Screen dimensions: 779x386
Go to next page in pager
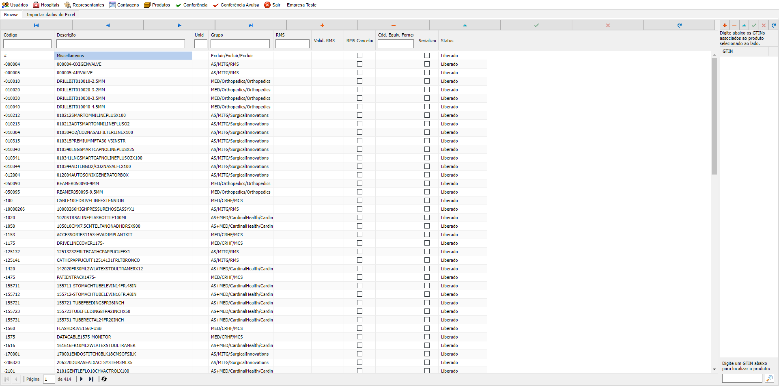(x=82, y=379)
